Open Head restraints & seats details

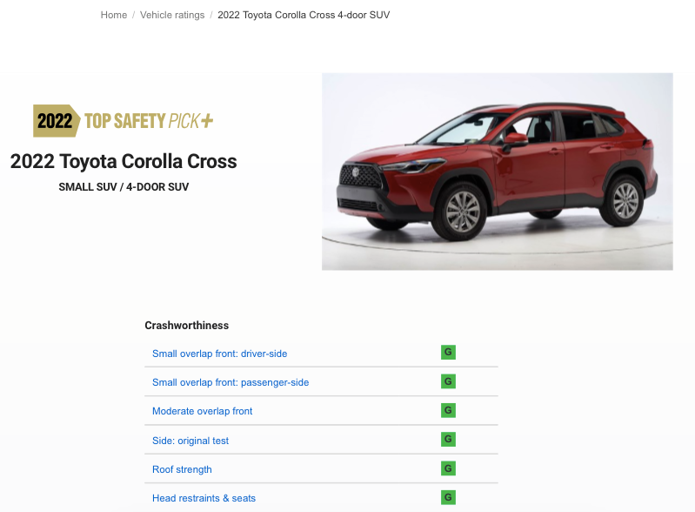(204, 498)
